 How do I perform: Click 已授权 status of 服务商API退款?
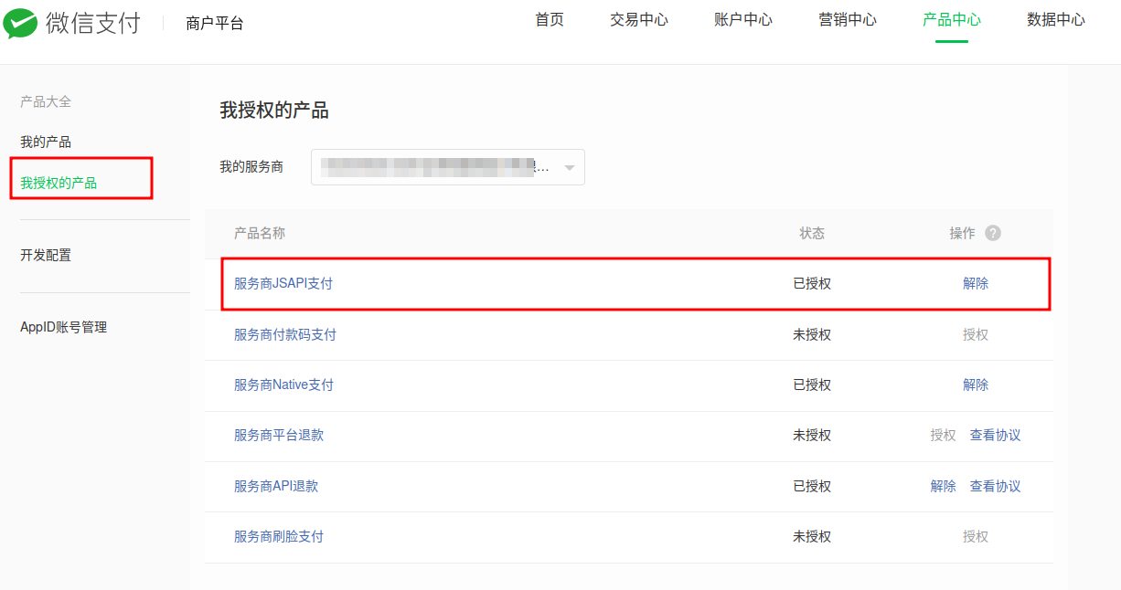(812, 486)
